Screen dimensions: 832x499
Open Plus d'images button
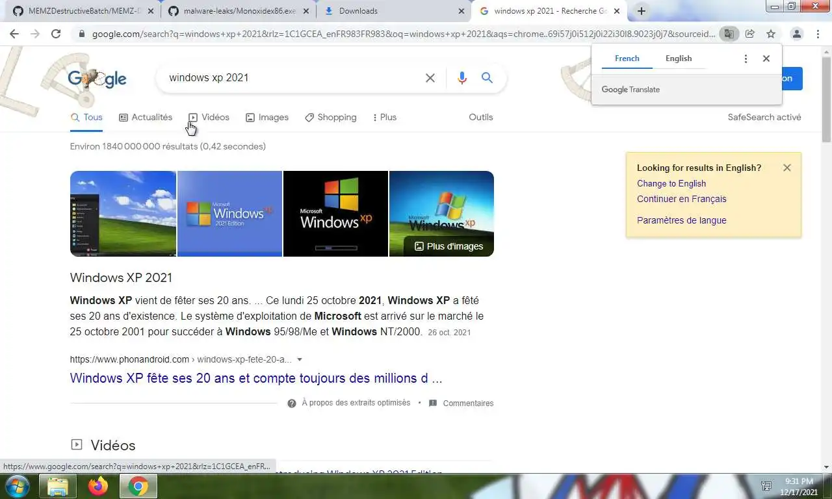coord(448,246)
